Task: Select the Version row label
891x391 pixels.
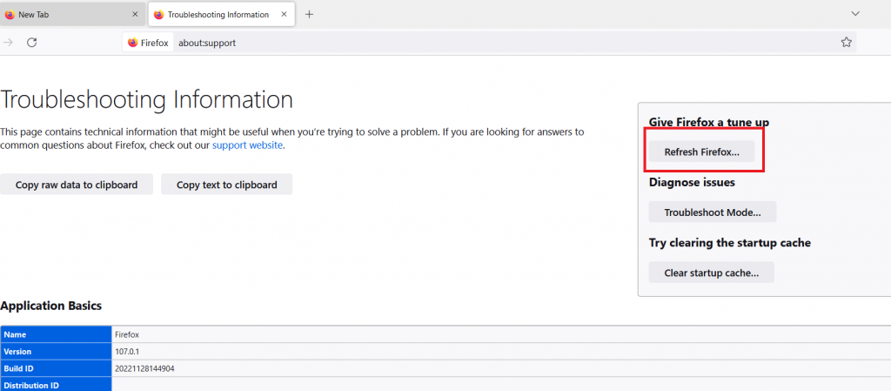Action: pyautogui.click(x=56, y=352)
